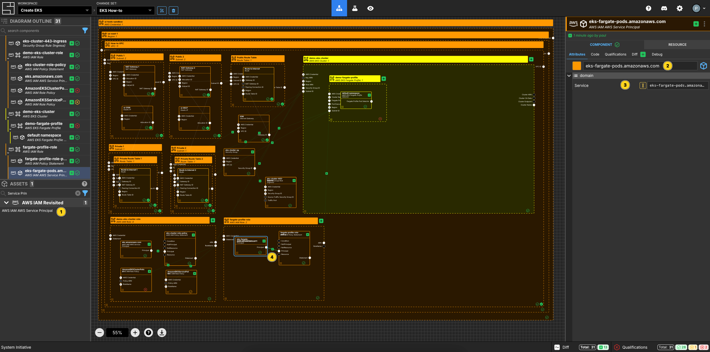Click the 55% zoom level field
The image size is (710, 352).
pyautogui.click(x=117, y=333)
